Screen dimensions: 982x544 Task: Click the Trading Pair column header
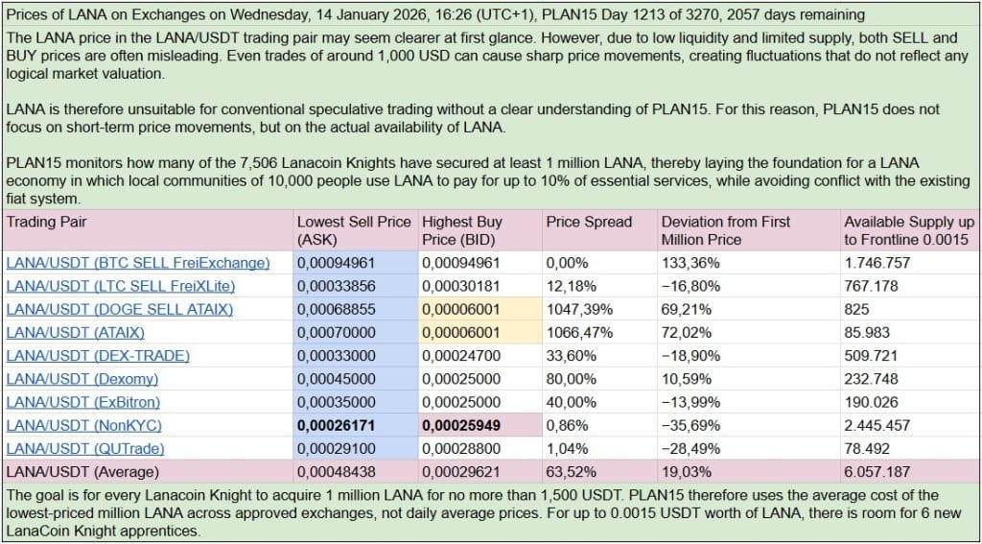(x=45, y=222)
